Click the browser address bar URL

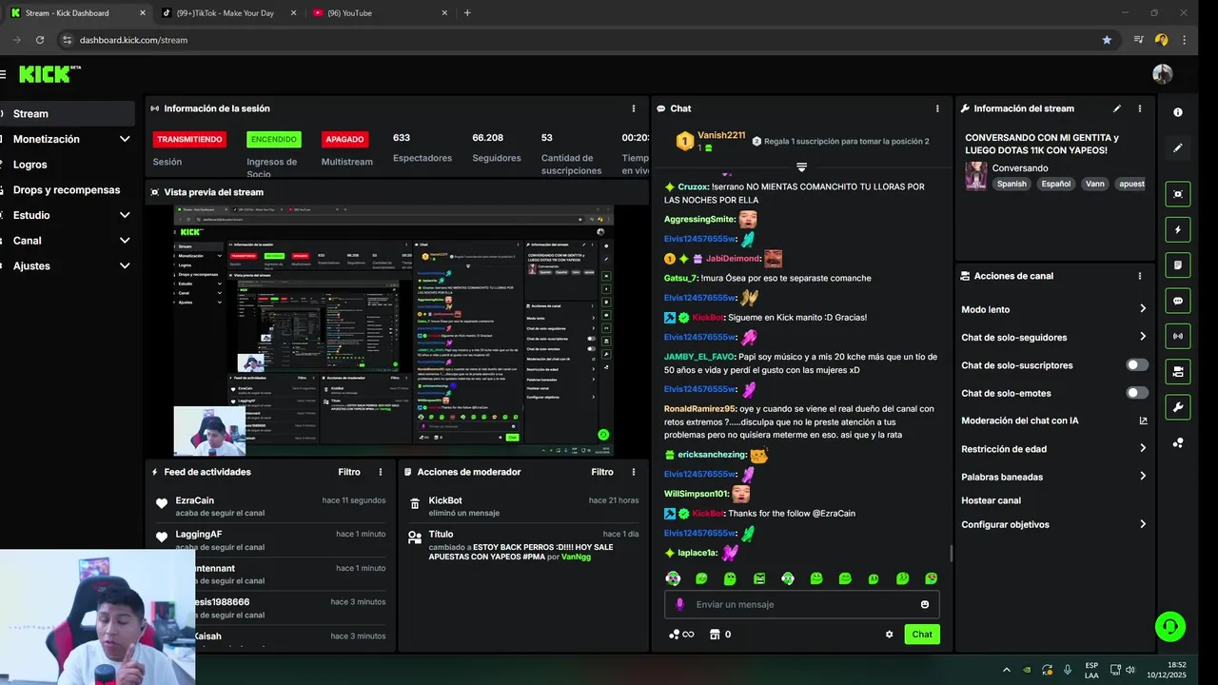[x=133, y=40]
